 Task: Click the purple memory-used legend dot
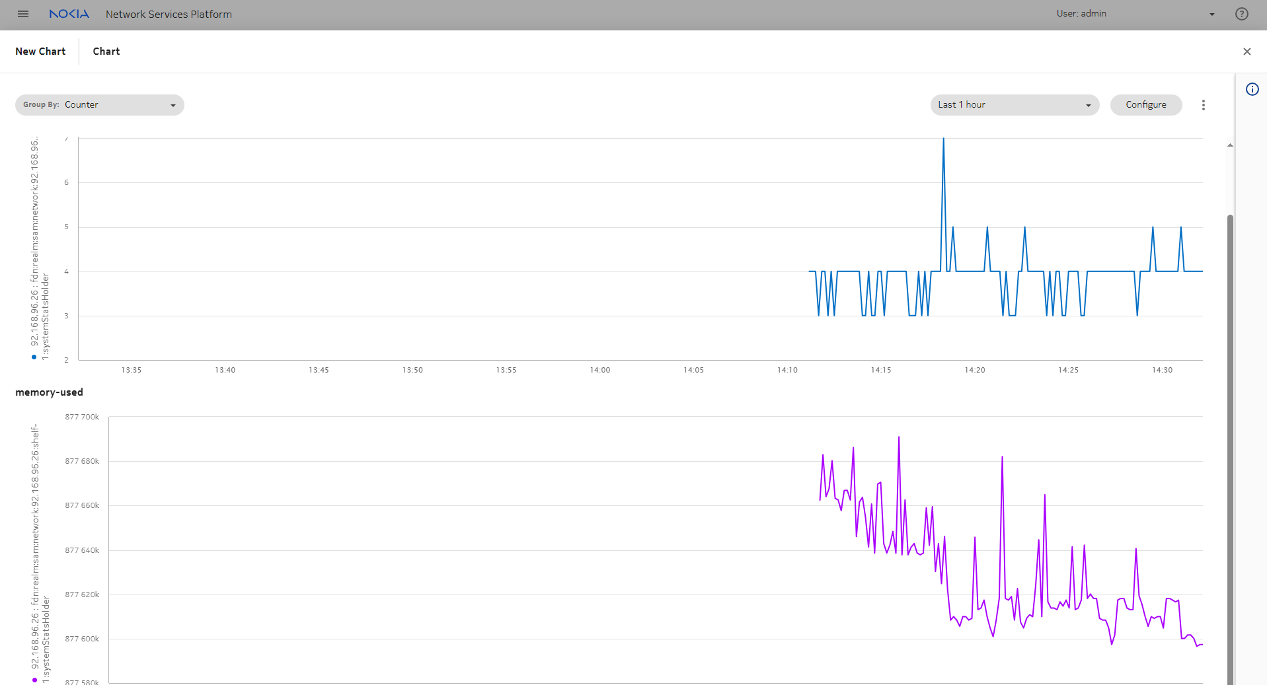34,680
